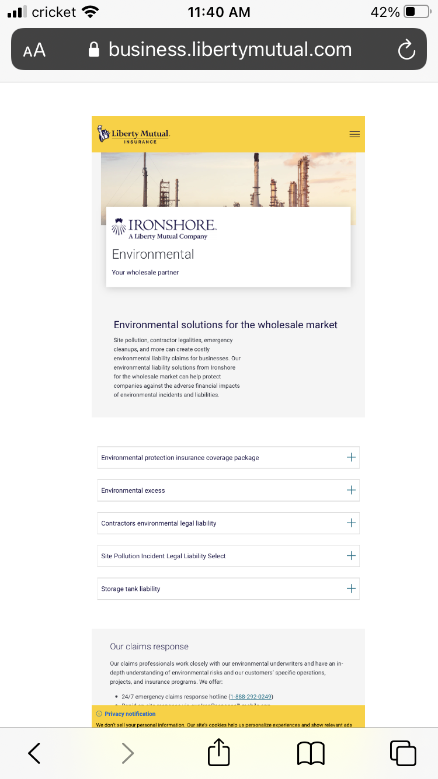This screenshot has width=438, height=779.
Task: Expand Environmental excess plus icon
Action: coord(351,490)
